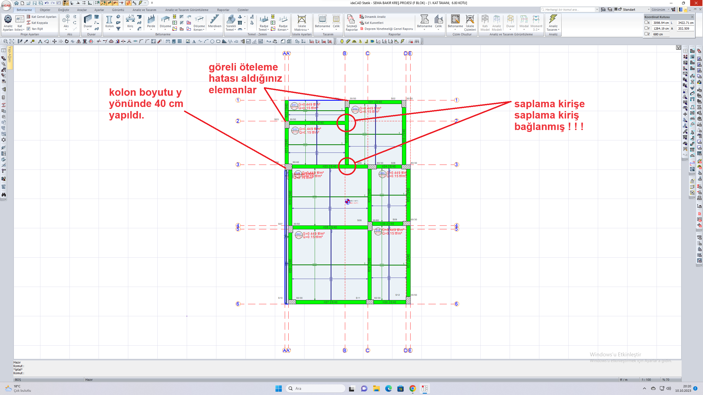The width and height of the screenshot is (703, 395).
Task: Select the Rotate tool in toolbar
Action: [x=66, y=41]
